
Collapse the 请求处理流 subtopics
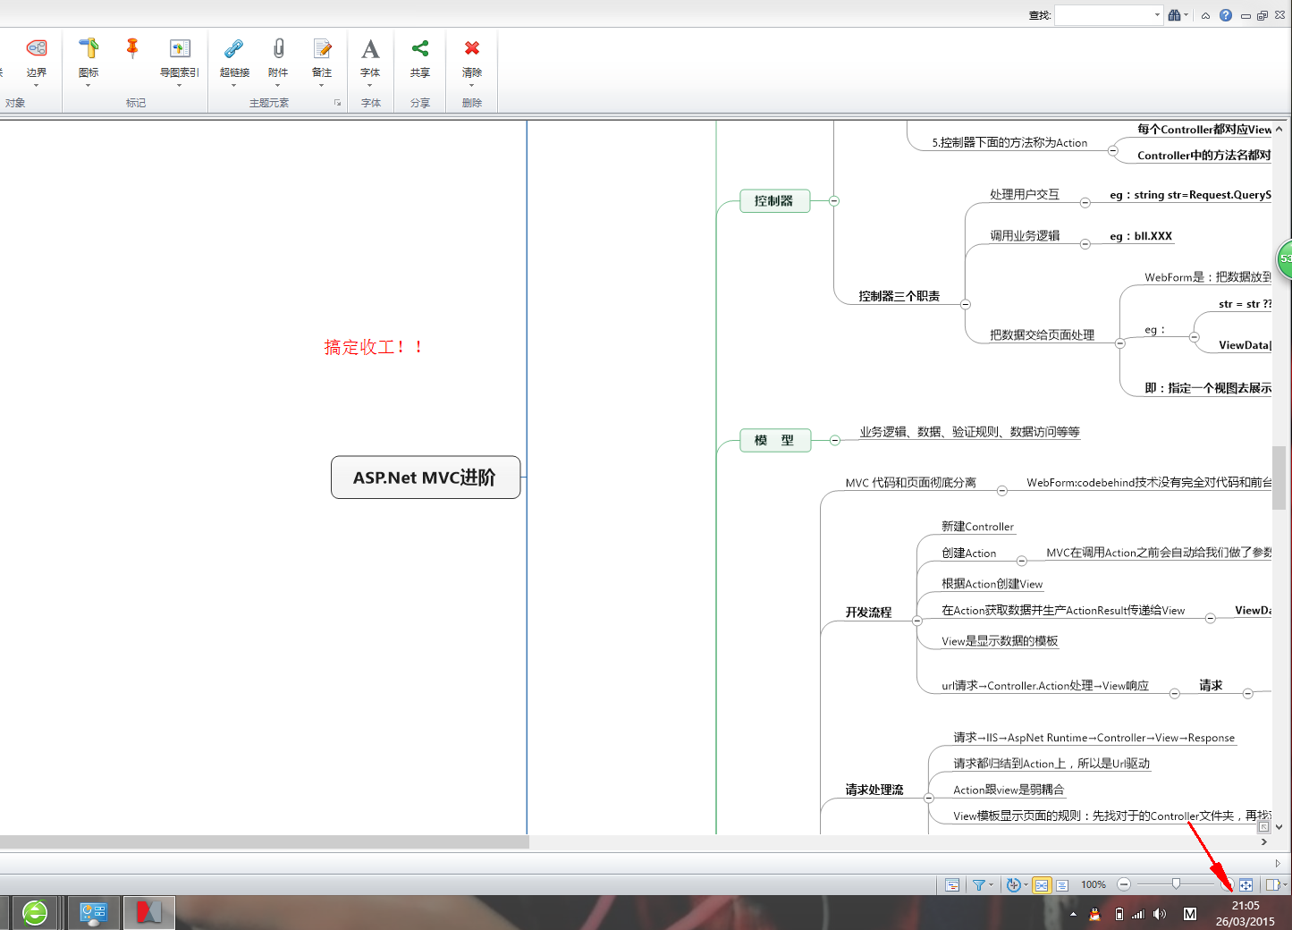pos(929,798)
